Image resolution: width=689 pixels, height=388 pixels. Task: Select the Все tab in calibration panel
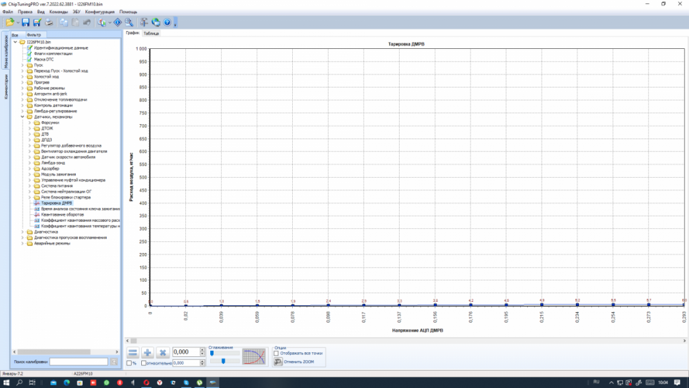coord(15,34)
